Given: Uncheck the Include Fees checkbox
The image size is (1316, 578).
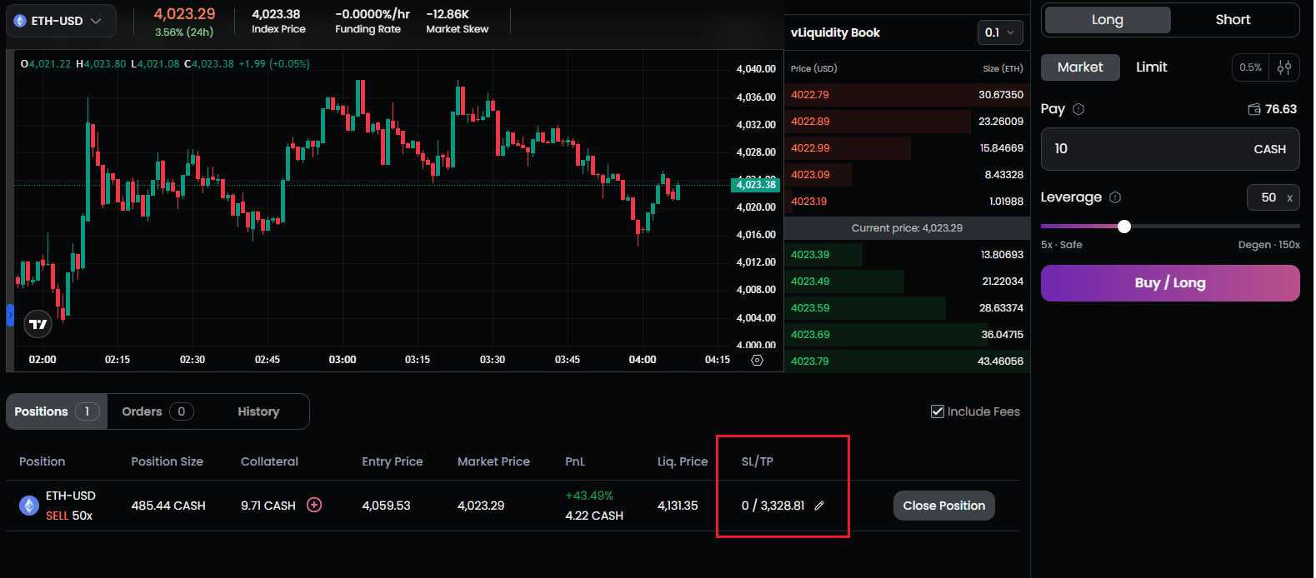Looking at the screenshot, I should [x=938, y=411].
